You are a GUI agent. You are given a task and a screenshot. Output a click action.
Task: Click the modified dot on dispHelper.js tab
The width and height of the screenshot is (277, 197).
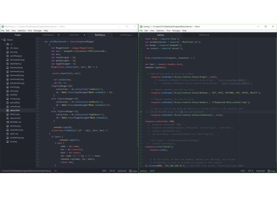pos(59,35)
